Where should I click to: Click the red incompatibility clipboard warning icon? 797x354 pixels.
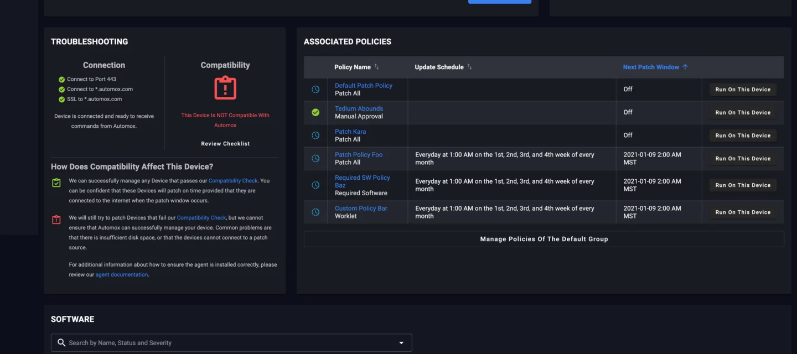pyautogui.click(x=225, y=87)
